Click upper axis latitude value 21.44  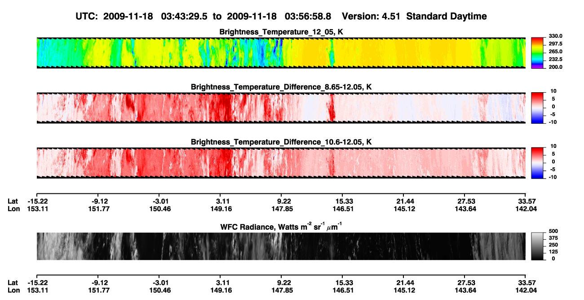403,201
